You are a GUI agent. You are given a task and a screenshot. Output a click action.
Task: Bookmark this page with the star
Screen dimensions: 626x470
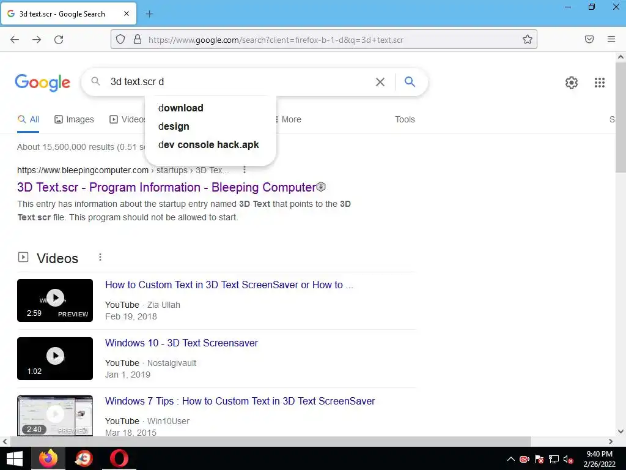528,40
